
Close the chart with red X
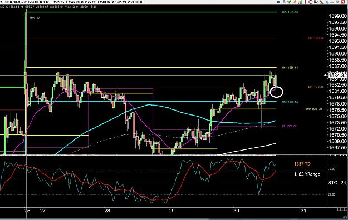(x=343, y=2)
